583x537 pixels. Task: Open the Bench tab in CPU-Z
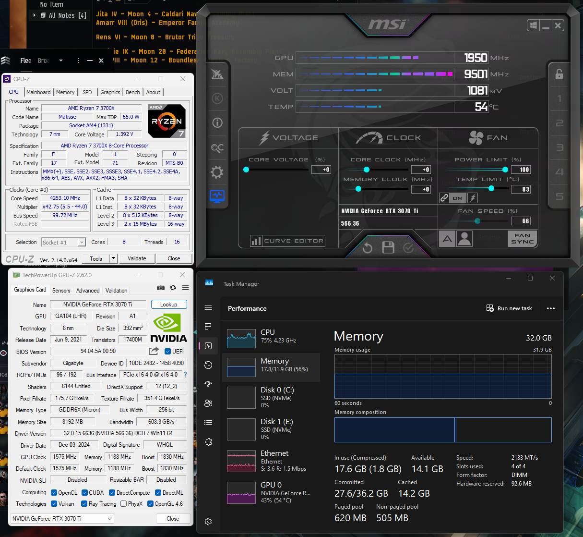tap(133, 92)
